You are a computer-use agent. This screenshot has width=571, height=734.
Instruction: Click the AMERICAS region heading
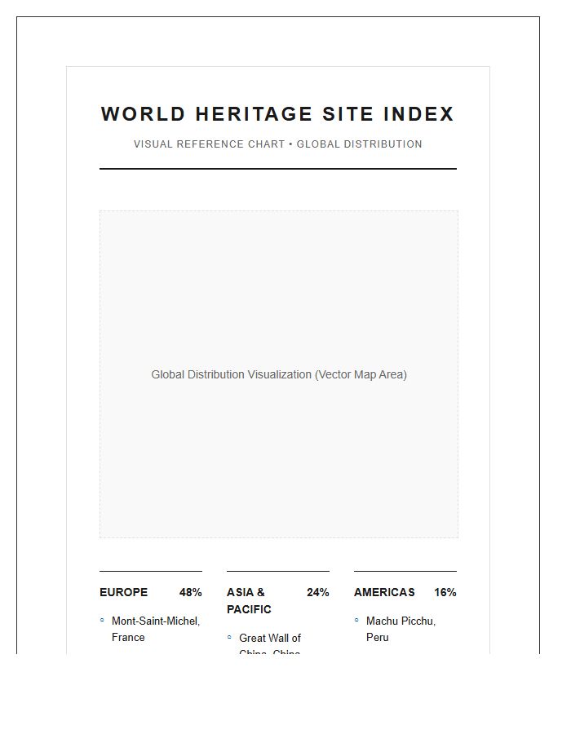pyautogui.click(x=384, y=592)
